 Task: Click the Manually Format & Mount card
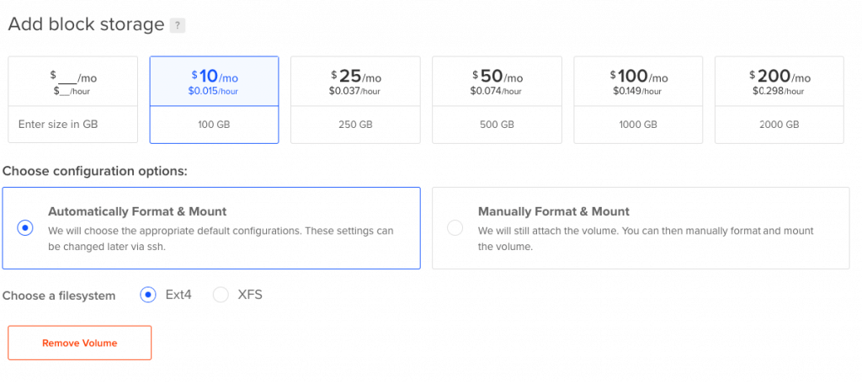pyautogui.click(x=641, y=228)
